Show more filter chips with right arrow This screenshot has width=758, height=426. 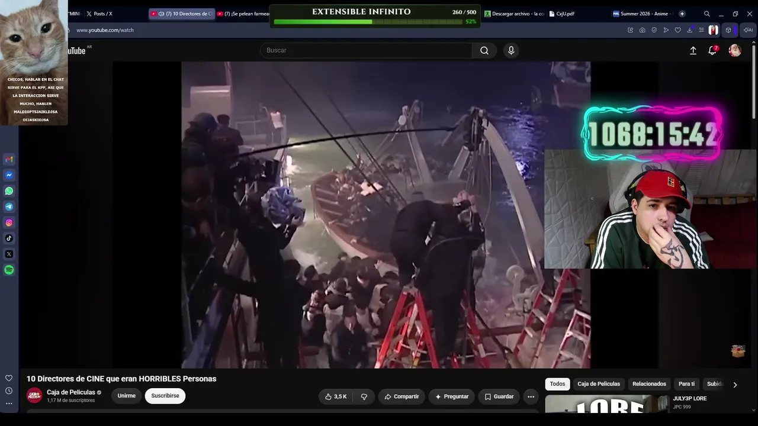click(x=735, y=385)
